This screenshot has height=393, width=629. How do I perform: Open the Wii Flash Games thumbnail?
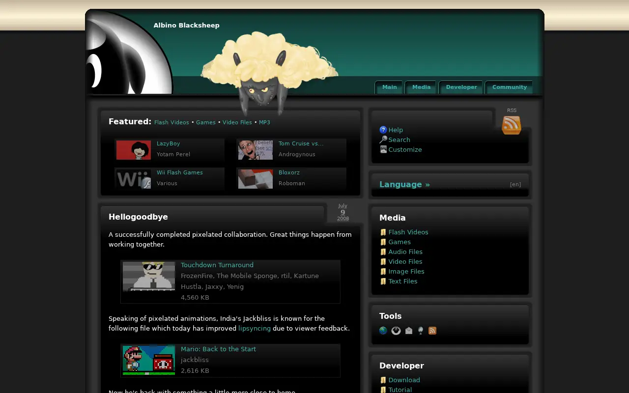pyautogui.click(x=134, y=179)
